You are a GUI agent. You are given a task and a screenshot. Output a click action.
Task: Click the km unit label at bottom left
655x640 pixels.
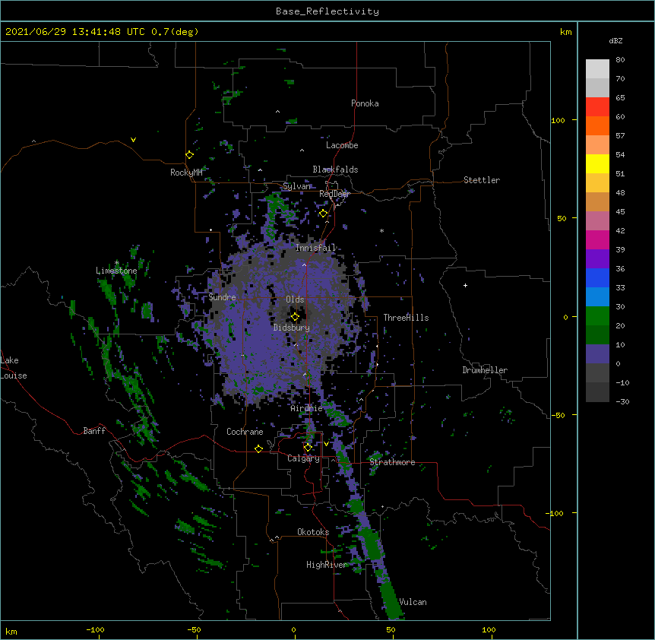(11, 632)
